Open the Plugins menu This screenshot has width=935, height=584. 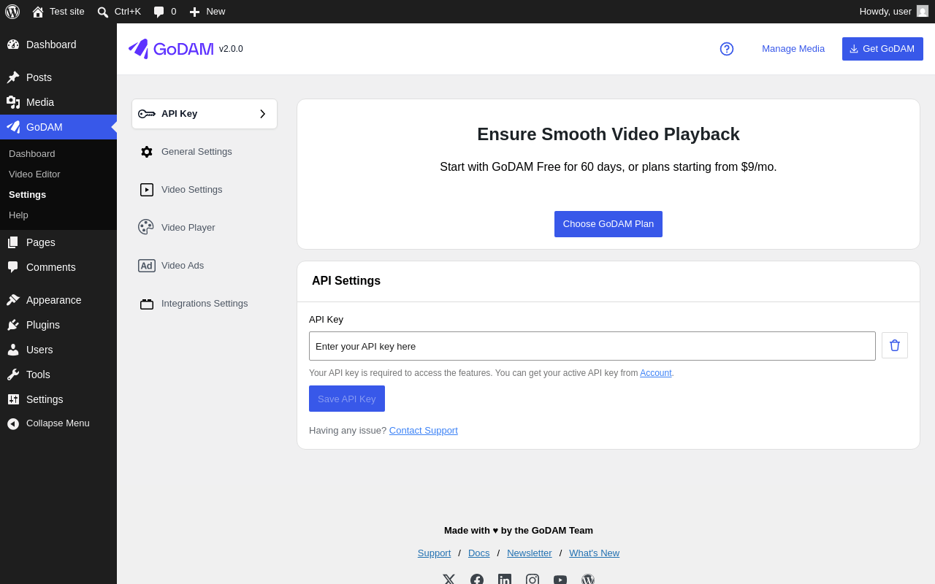coord(58,325)
